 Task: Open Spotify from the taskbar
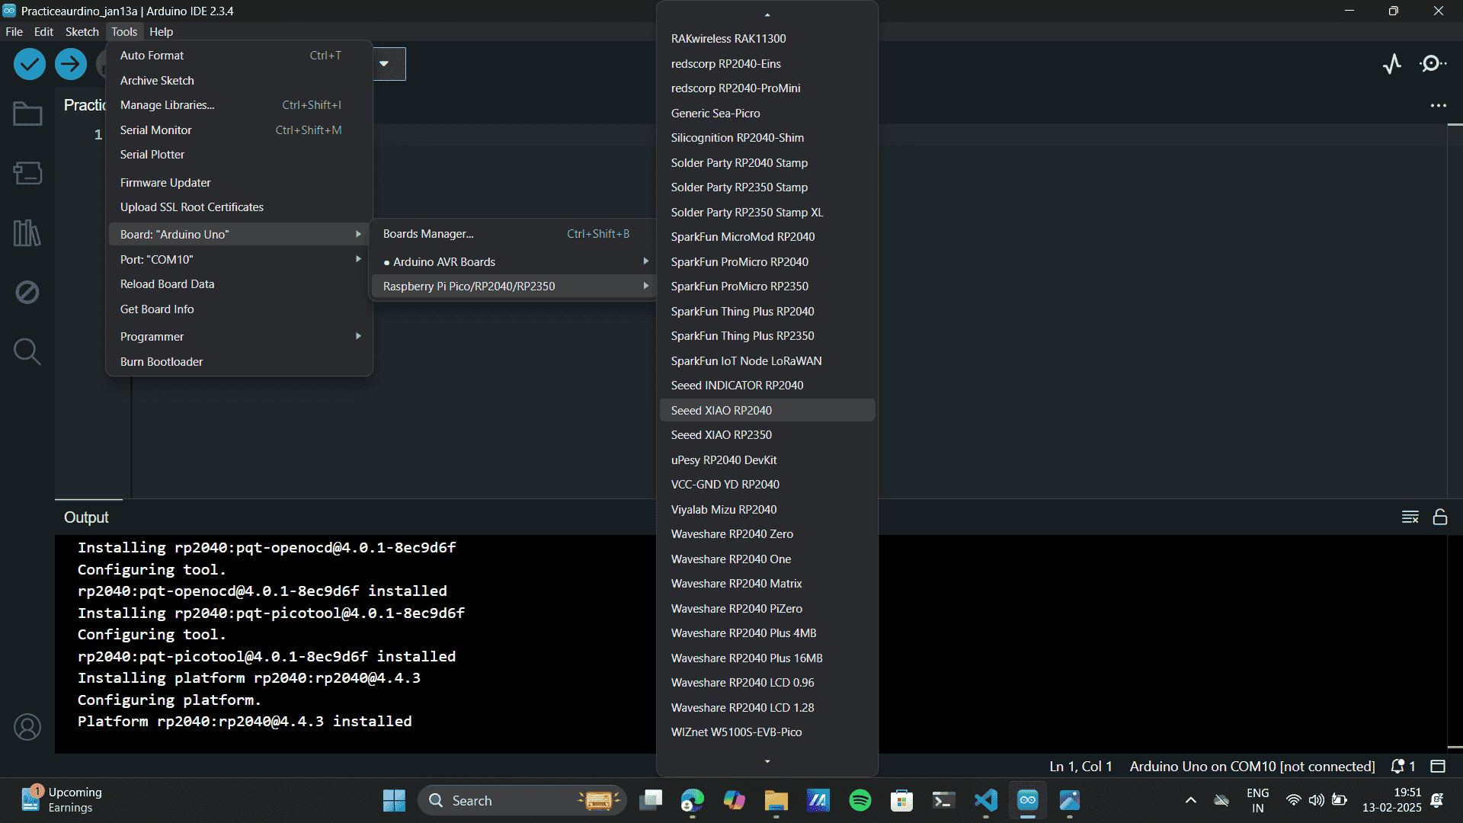pos(860,800)
